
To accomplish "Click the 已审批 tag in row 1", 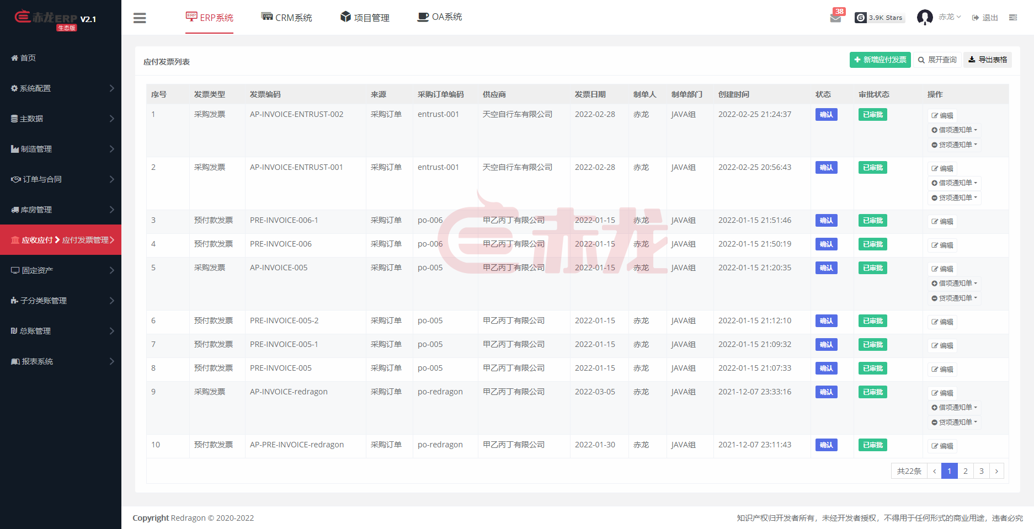I will click(x=873, y=115).
